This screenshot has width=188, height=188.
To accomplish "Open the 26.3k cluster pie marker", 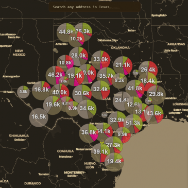I will (83, 32).
